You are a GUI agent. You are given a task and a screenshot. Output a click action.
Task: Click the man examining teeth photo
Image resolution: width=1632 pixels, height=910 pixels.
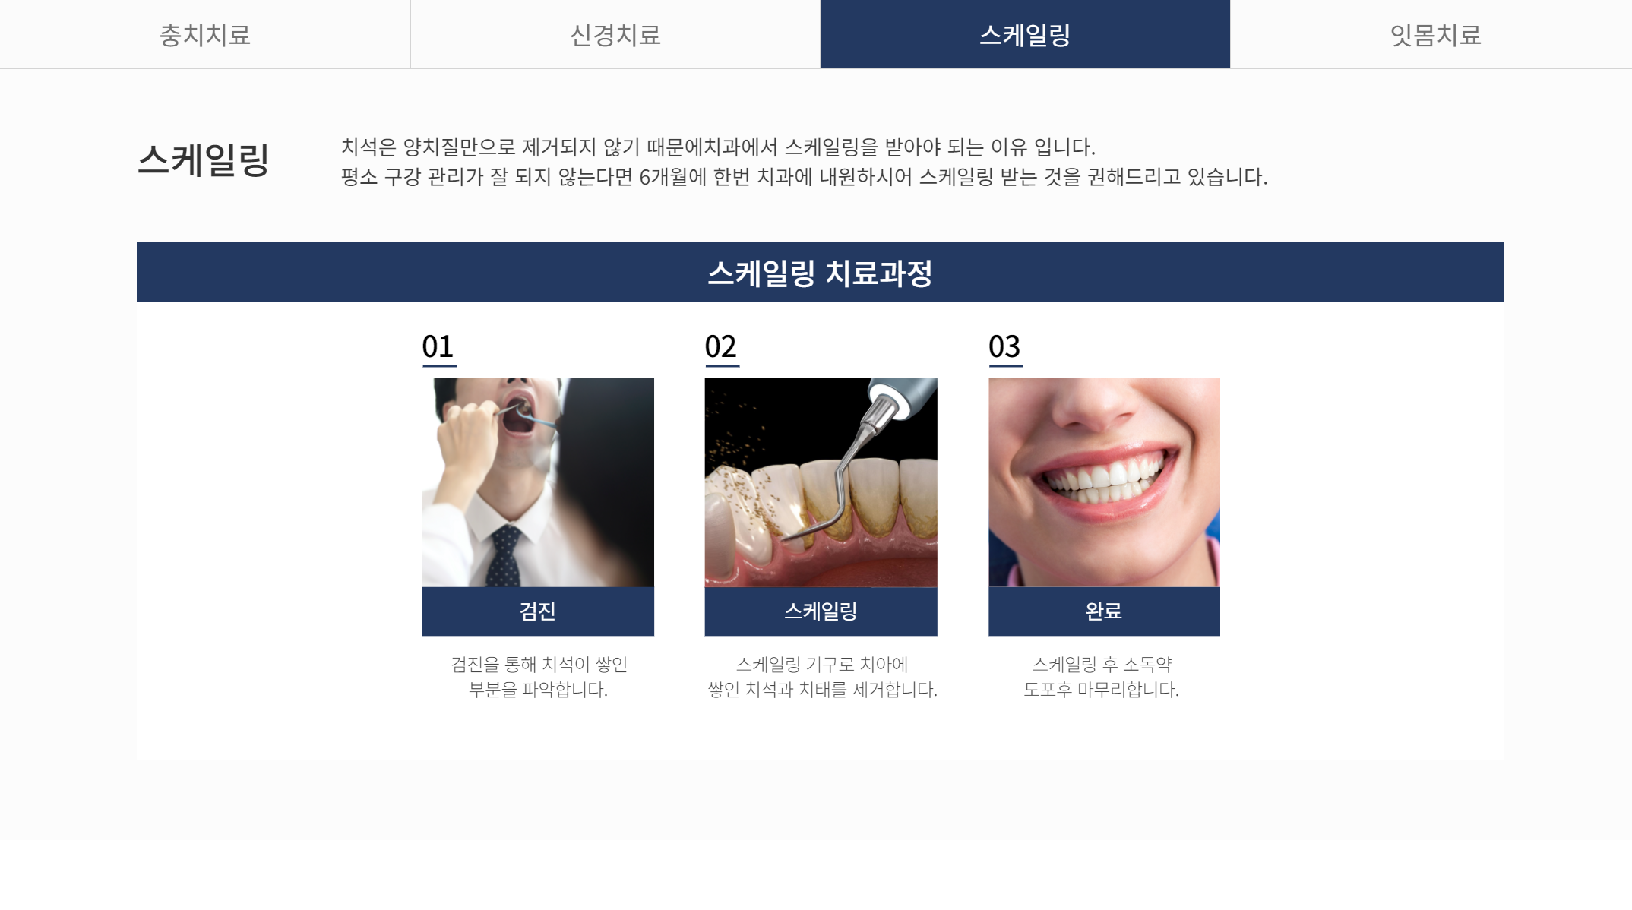pos(538,482)
